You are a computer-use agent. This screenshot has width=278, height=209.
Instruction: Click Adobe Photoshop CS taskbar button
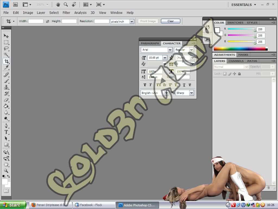137,205
